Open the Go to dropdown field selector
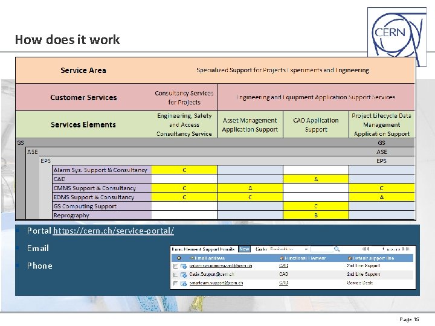Image resolution: width=435 pixels, height=326 pixels. [x=289, y=249]
